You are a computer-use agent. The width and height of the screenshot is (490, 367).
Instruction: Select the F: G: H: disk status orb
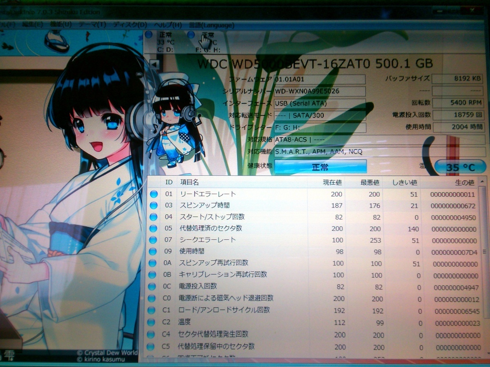(x=191, y=35)
